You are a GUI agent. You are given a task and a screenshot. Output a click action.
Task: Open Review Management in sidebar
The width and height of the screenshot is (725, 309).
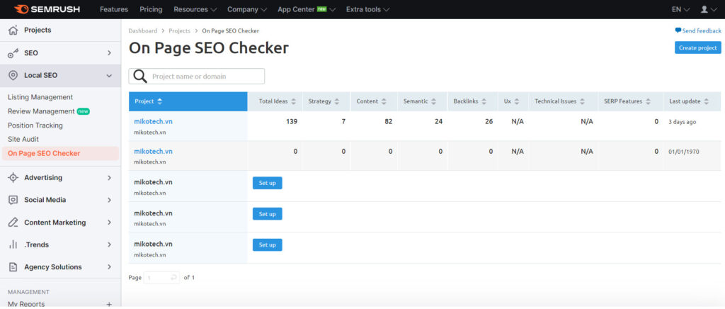41,111
